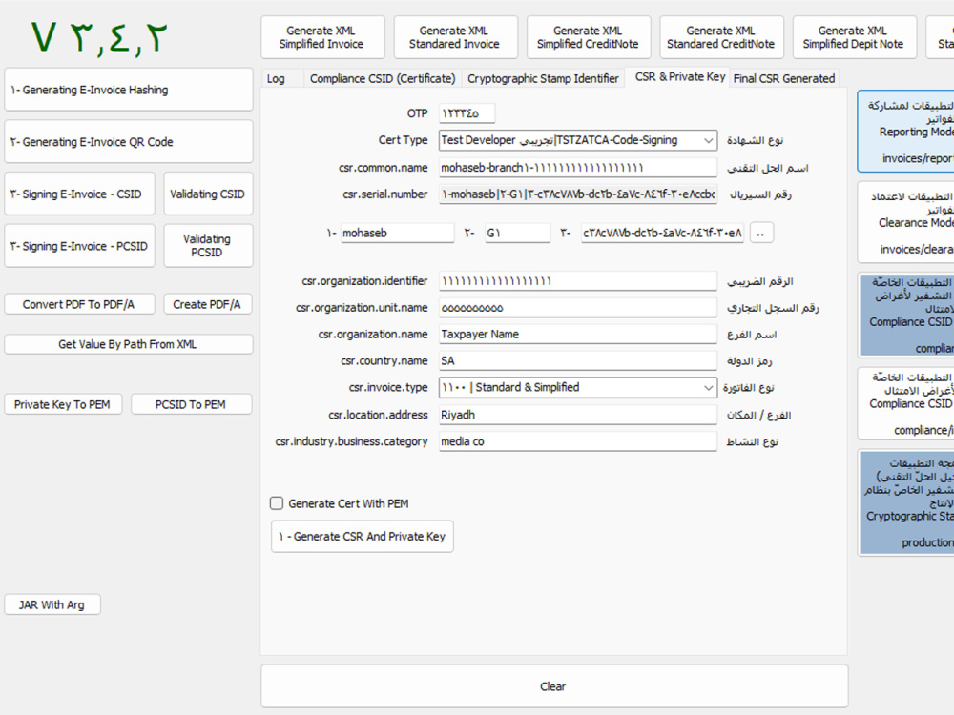This screenshot has height=715, width=954.
Task: Click the blue Compliance CSID panel button
Action: coord(906,315)
